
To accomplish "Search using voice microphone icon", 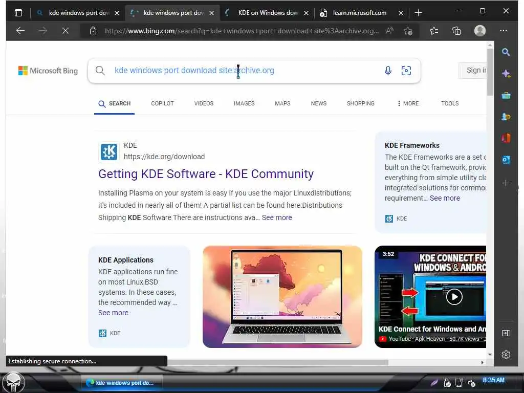I will (x=388, y=71).
